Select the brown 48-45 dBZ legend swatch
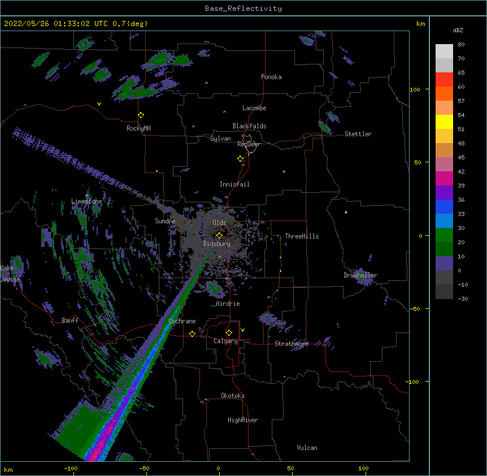 click(444, 150)
